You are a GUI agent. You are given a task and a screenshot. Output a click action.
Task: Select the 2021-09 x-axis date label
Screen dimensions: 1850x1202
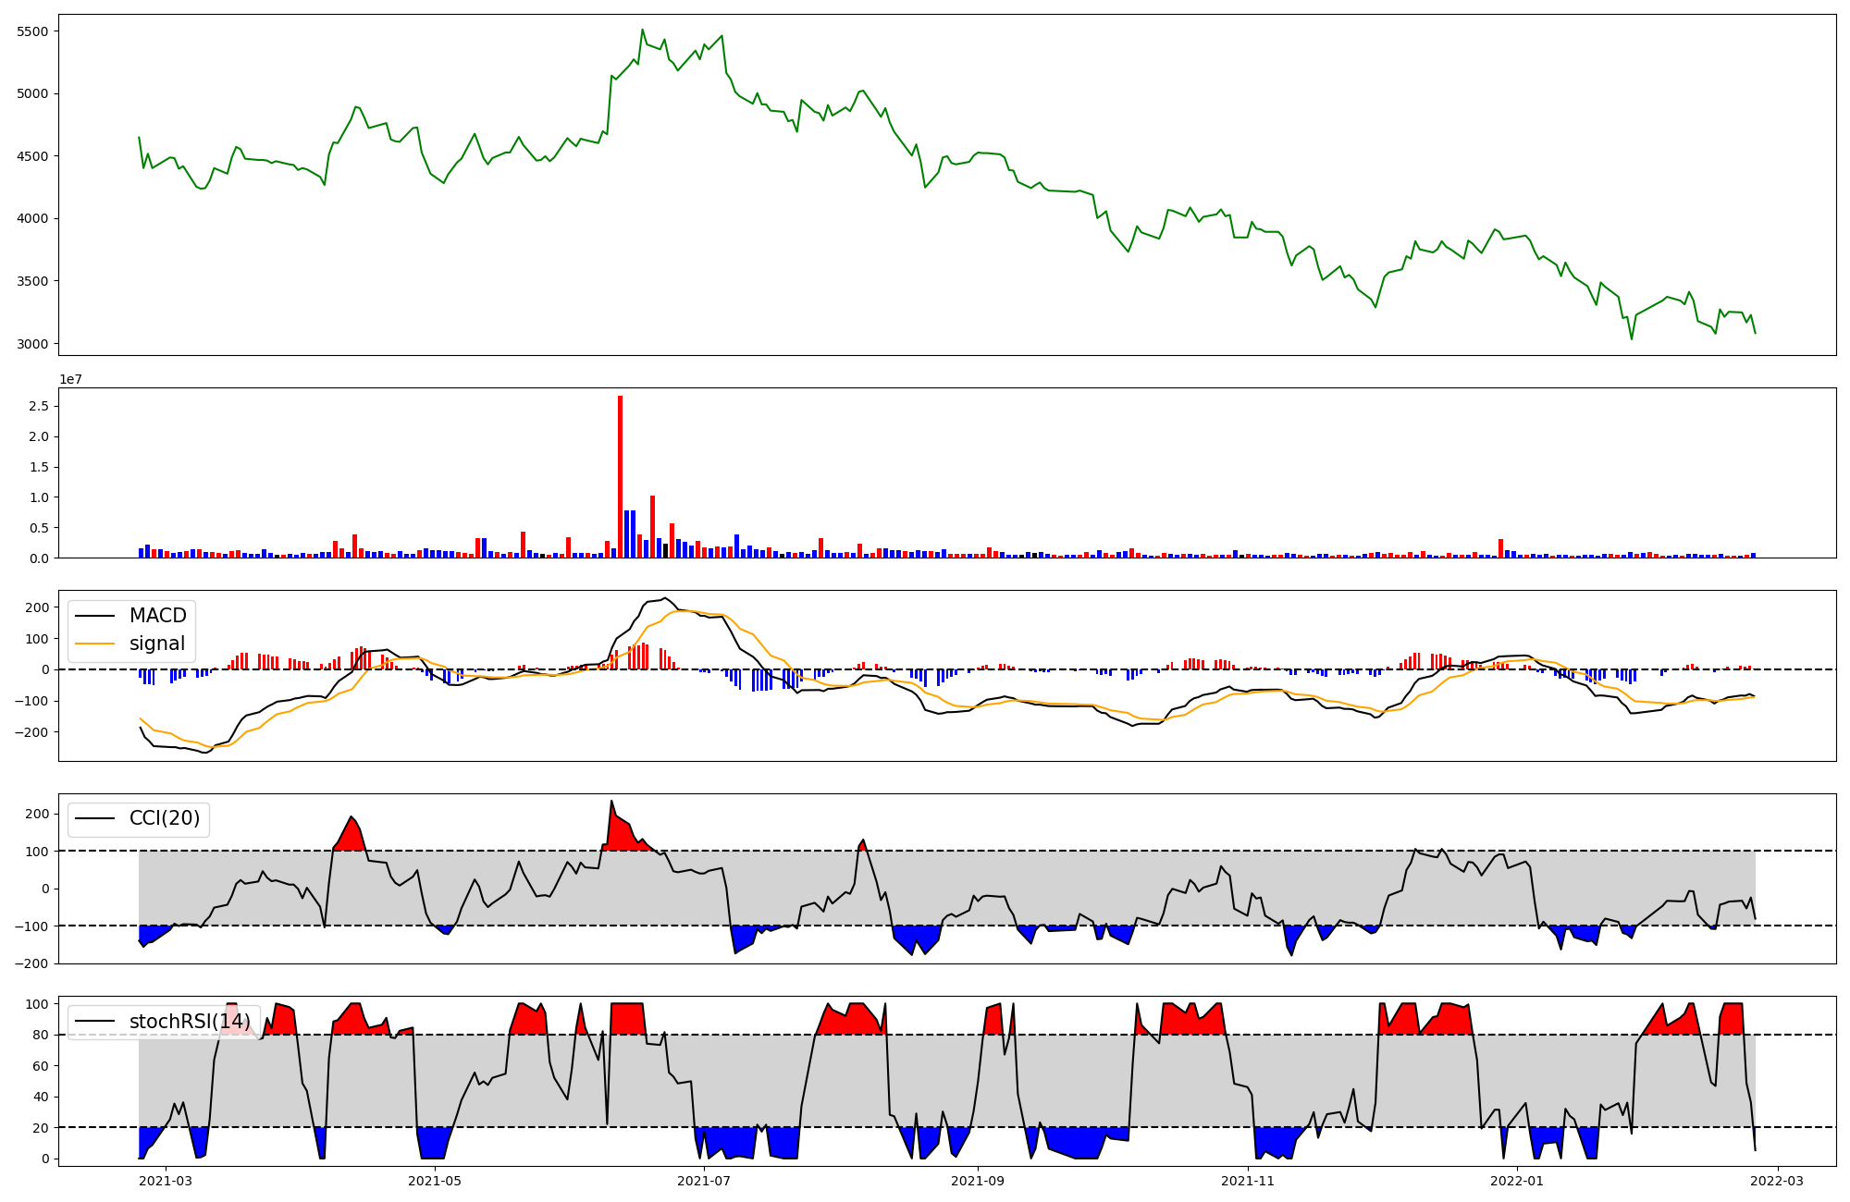pyautogui.click(x=978, y=1181)
